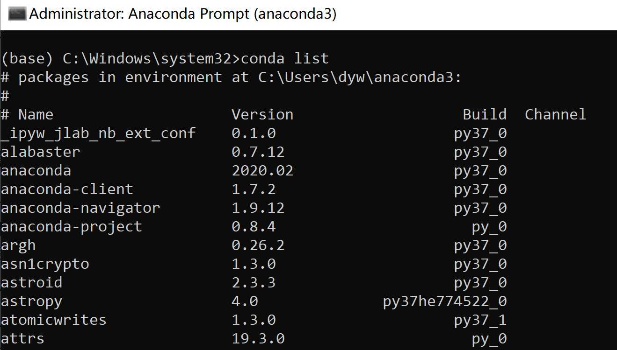Click the 'Version' column header
Screen dimensions: 617x350
click(262, 114)
